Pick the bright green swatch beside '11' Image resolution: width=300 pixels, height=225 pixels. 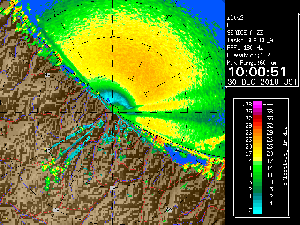pyautogui.click(x=258, y=168)
